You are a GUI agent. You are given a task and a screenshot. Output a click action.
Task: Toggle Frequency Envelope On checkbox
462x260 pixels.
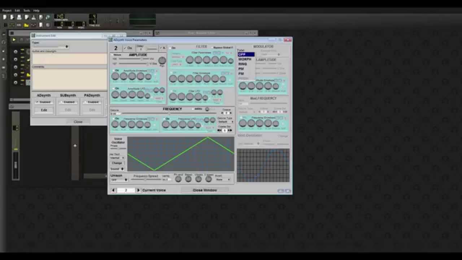115,118
